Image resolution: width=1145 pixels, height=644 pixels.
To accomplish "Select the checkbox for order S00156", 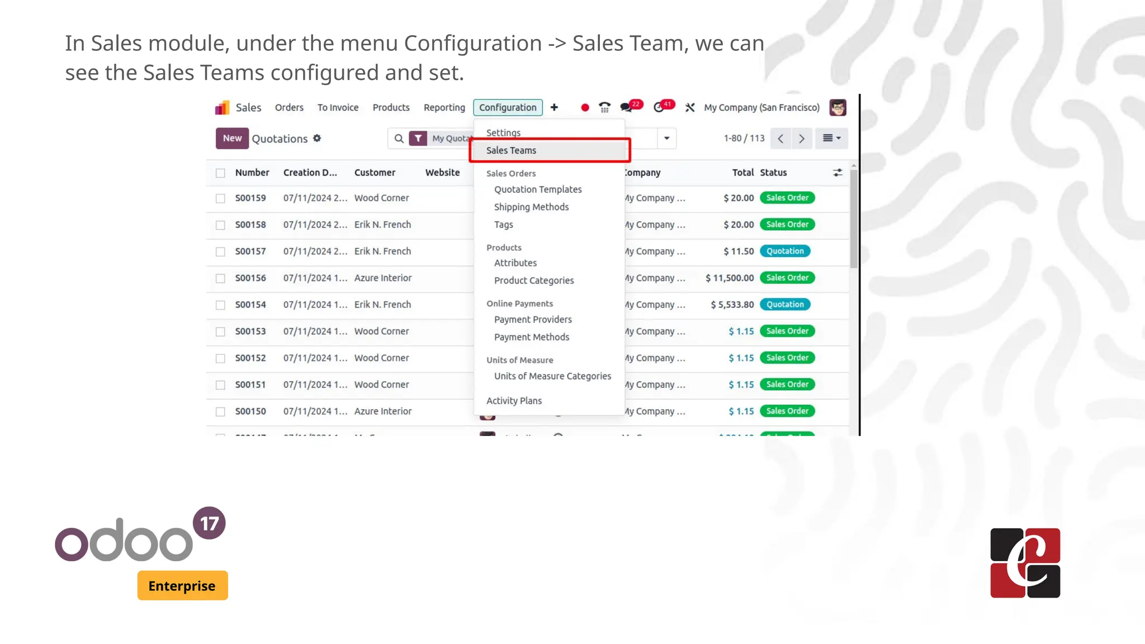I will pyautogui.click(x=220, y=278).
